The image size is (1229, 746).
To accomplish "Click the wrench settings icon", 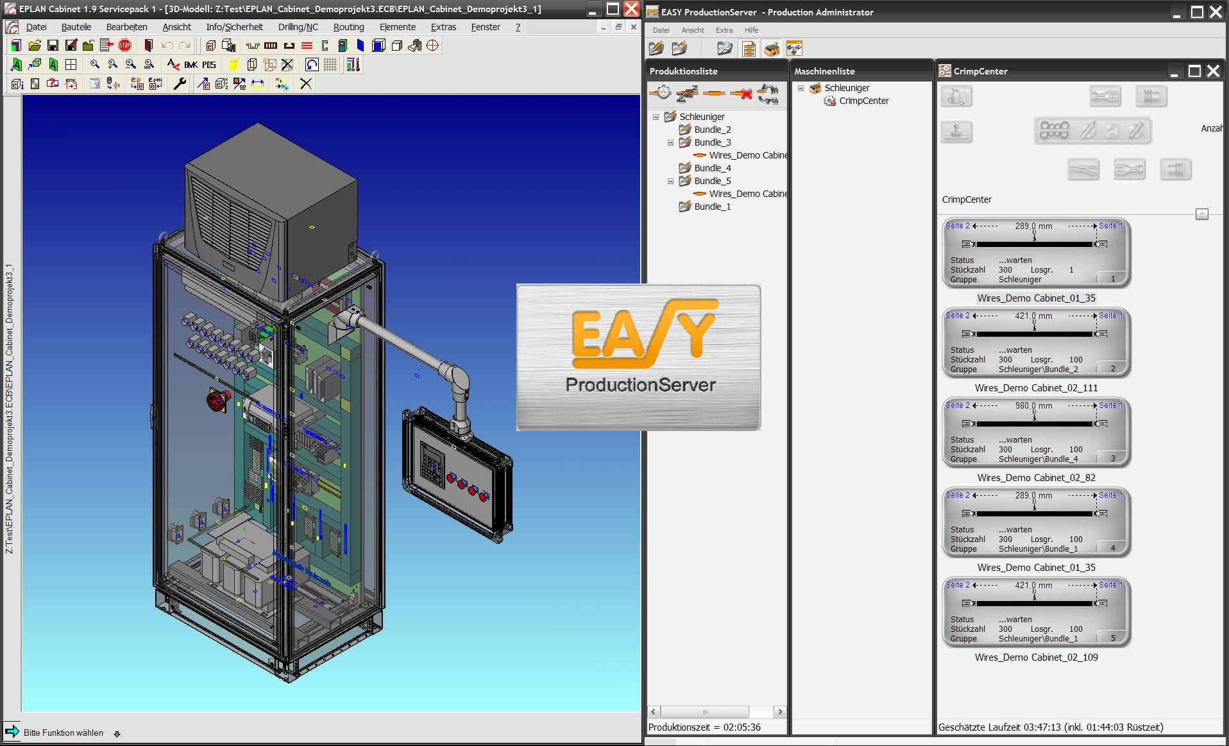I will [x=180, y=84].
